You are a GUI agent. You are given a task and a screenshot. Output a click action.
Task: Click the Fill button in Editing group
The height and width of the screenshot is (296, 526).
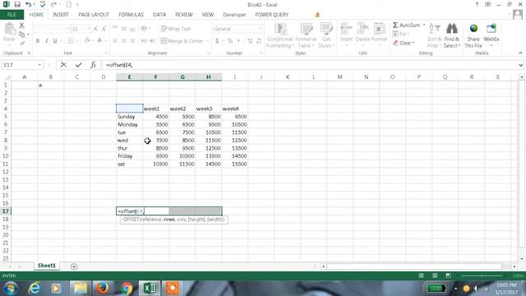(401, 34)
